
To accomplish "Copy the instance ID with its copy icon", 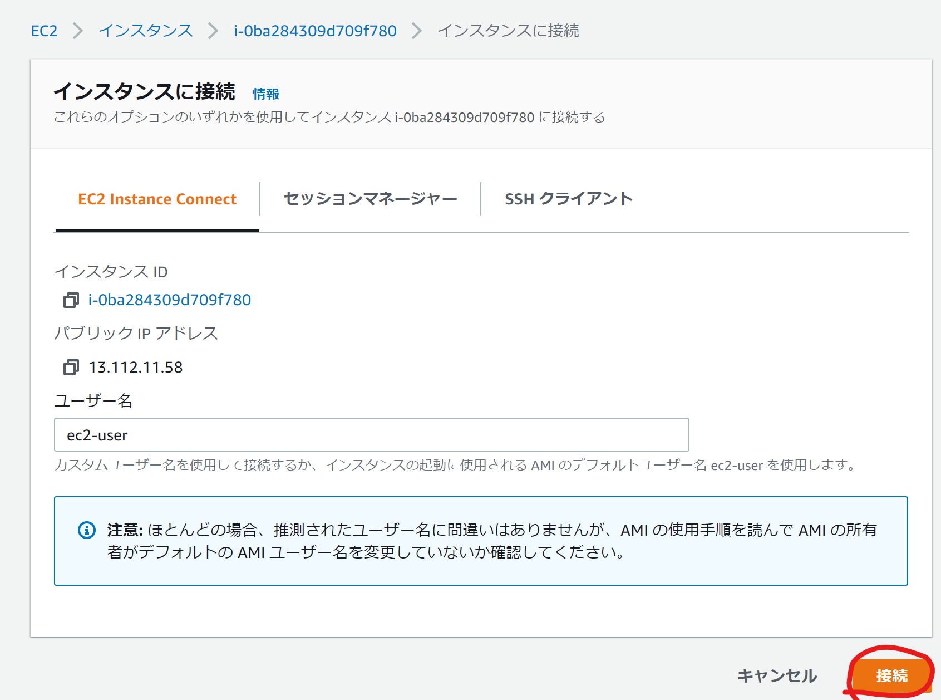I will click(71, 300).
